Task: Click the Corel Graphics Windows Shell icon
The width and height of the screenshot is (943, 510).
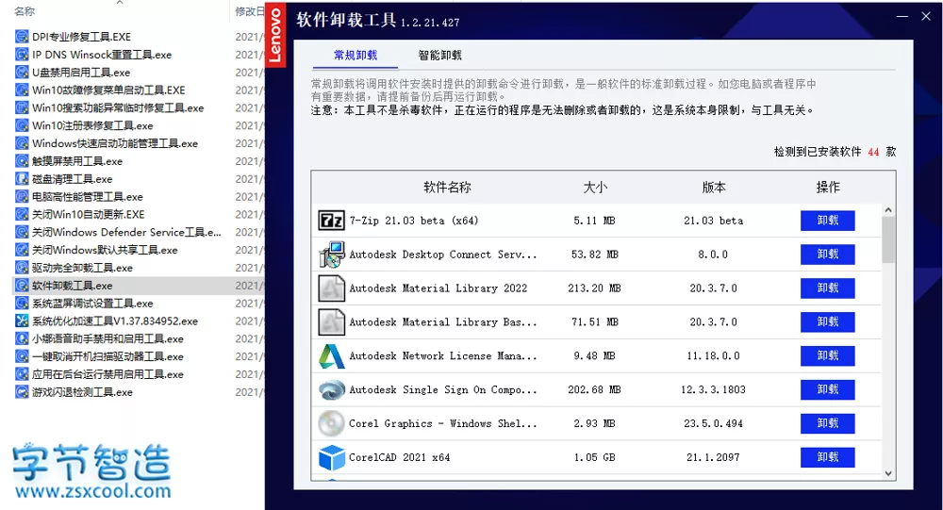Action: (x=331, y=423)
